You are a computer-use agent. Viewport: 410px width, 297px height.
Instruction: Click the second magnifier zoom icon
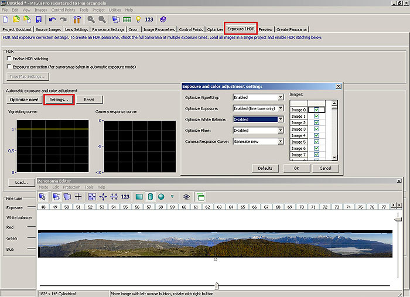(102, 19)
